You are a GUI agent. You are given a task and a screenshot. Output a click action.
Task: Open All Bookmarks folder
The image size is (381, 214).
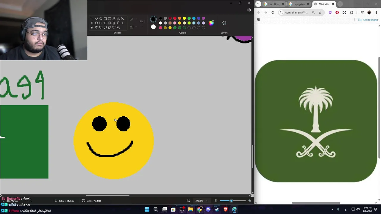click(x=368, y=20)
